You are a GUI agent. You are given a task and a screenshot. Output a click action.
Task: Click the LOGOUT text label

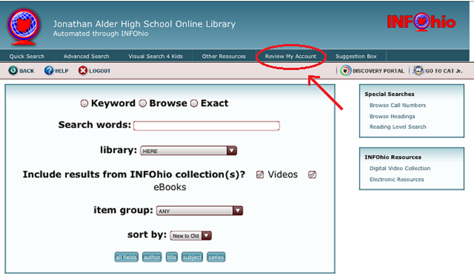click(100, 71)
